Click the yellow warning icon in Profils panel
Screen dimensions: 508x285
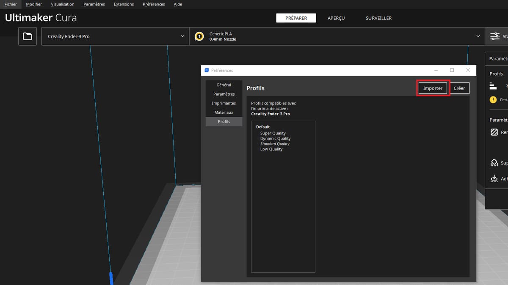tap(493, 100)
